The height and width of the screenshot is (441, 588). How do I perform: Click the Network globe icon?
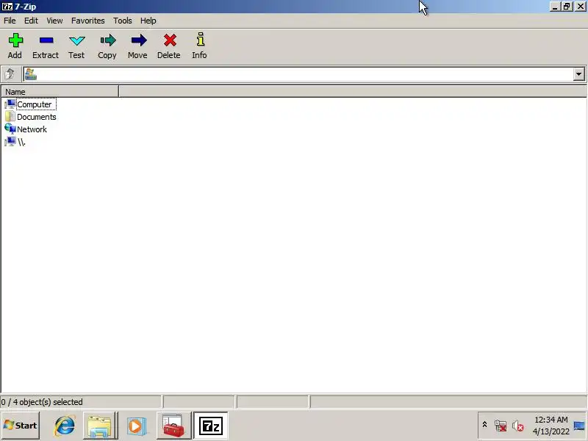[x=10, y=129]
